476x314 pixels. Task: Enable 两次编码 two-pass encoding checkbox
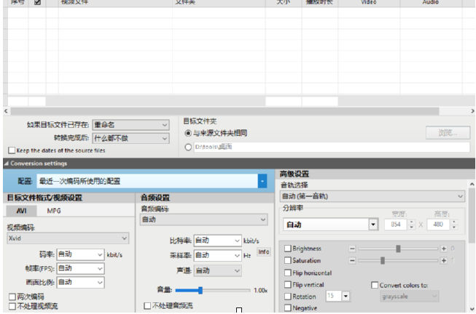(x=12, y=297)
